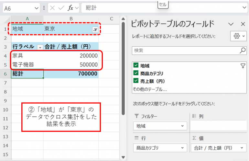Uncheck the 地域 field checkbox

point(136,66)
